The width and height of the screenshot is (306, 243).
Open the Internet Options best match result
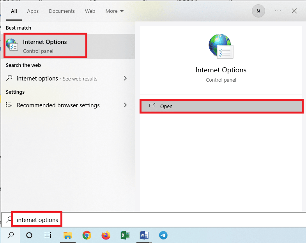68,46
